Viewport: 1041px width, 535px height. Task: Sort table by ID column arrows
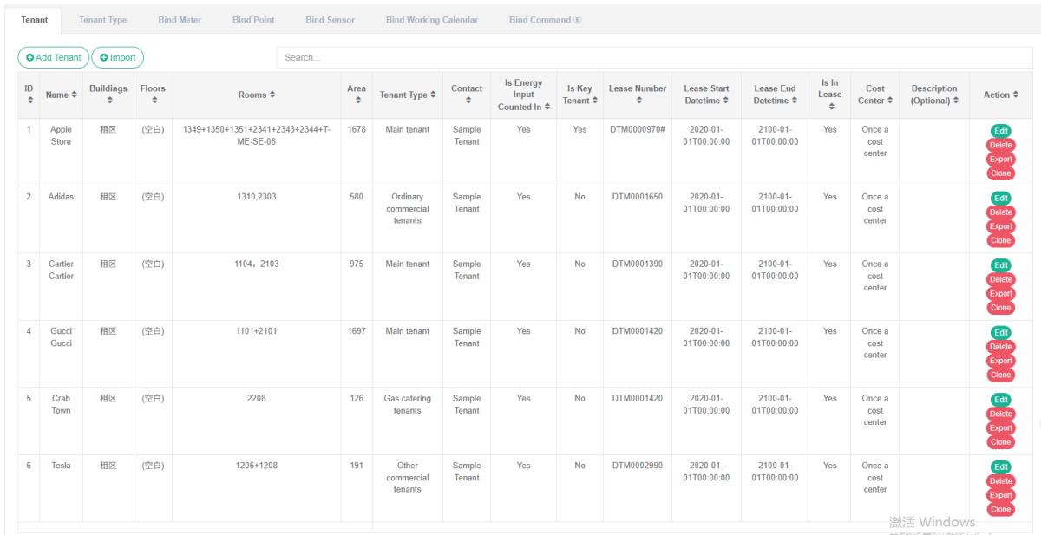click(x=29, y=101)
